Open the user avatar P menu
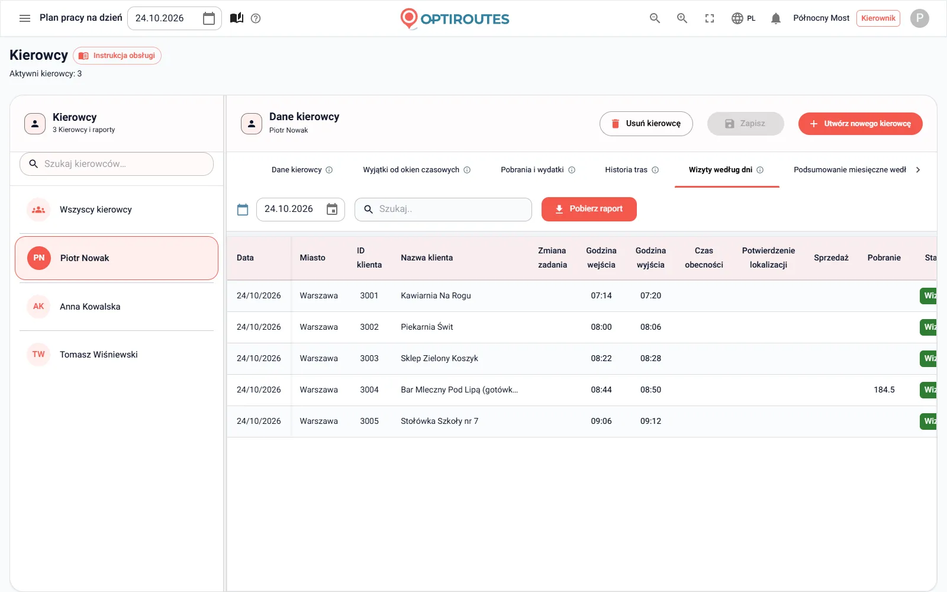This screenshot has width=947, height=592. [919, 18]
